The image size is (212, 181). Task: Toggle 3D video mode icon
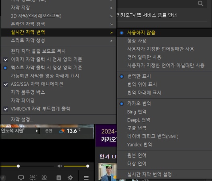44,177
